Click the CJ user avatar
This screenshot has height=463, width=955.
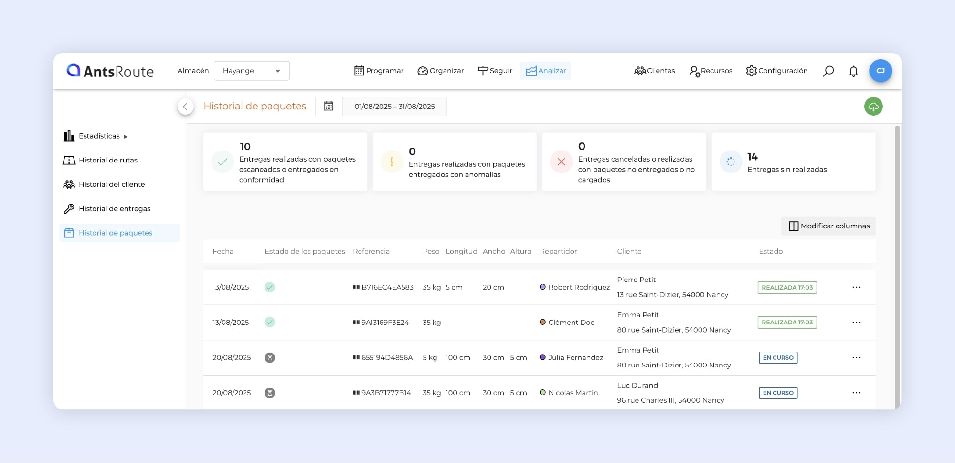880,71
